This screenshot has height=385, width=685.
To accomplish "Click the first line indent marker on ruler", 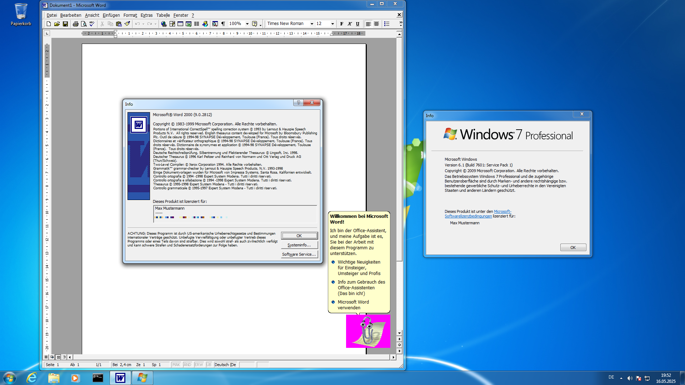I will tap(115, 32).
